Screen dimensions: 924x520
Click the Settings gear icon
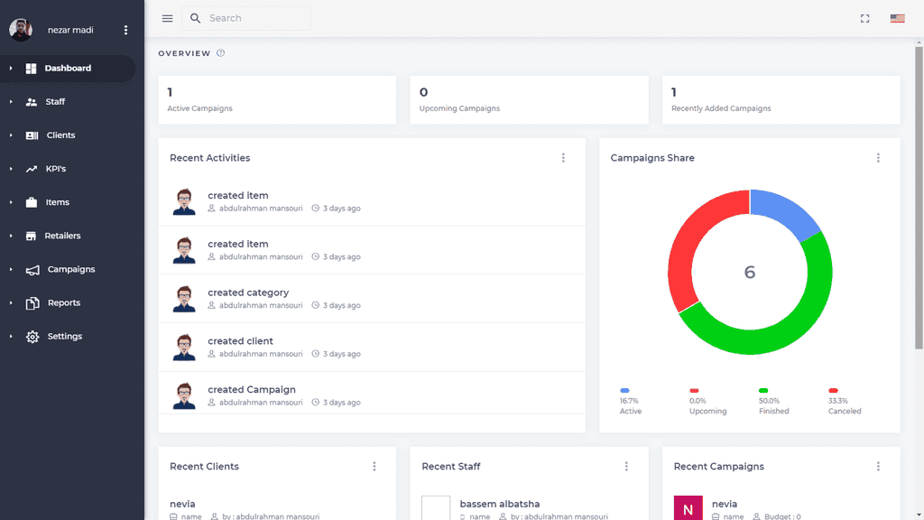pos(32,337)
